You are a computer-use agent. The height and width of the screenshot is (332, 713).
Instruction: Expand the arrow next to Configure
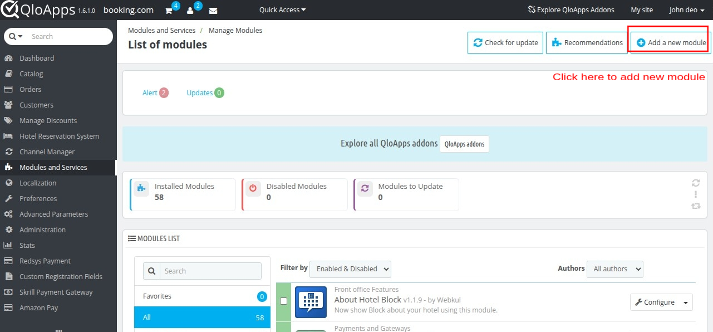pyautogui.click(x=686, y=302)
